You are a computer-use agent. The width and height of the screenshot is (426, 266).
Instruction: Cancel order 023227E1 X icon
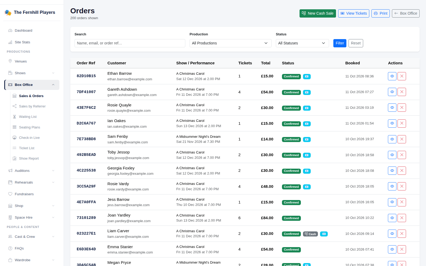[402, 234]
